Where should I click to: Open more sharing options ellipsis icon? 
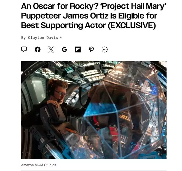[105, 49]
